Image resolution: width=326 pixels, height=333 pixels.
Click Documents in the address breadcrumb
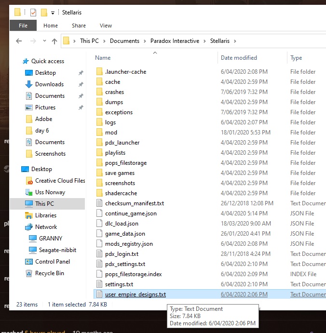(x=124, y=41)
